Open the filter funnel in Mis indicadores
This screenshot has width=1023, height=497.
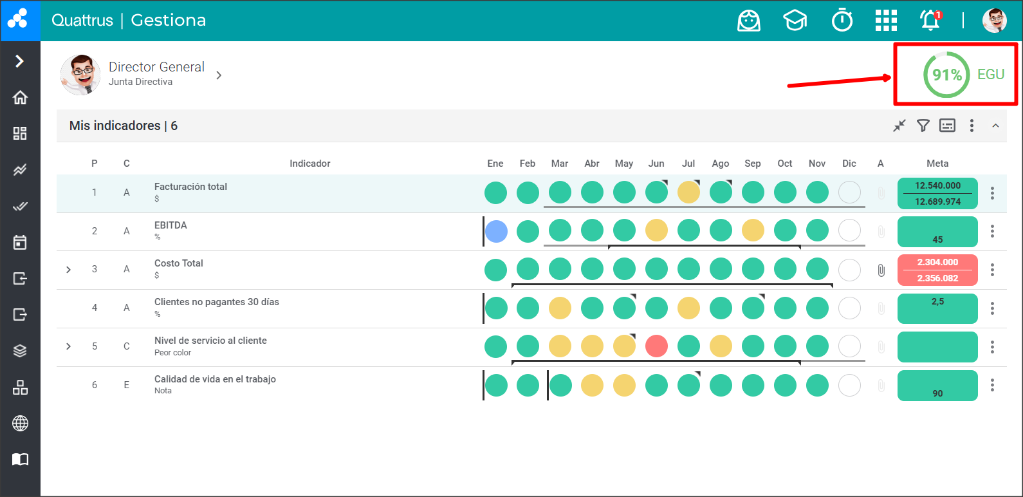923,126
